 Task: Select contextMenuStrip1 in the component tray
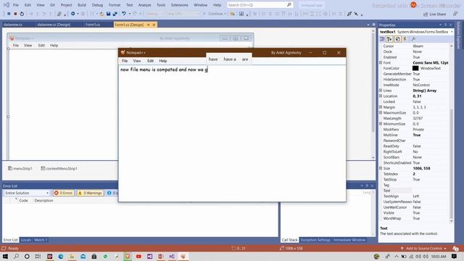point(59,168)
